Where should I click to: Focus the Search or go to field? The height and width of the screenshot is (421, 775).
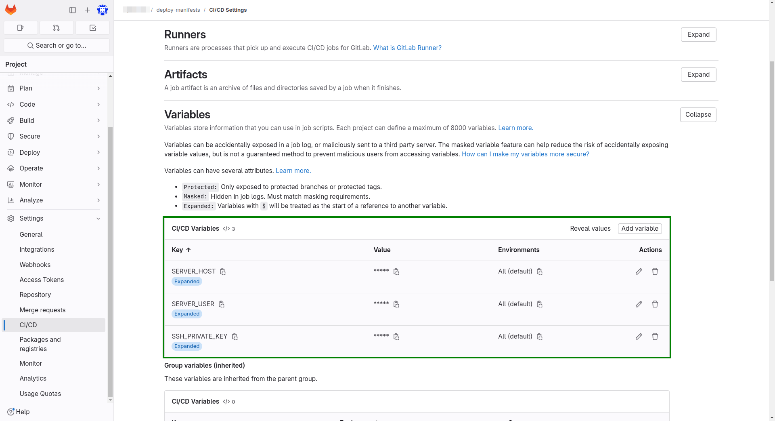click(57, 46)
